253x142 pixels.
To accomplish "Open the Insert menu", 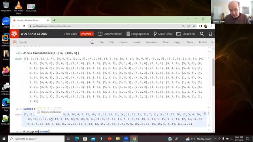I will (136, 42).
